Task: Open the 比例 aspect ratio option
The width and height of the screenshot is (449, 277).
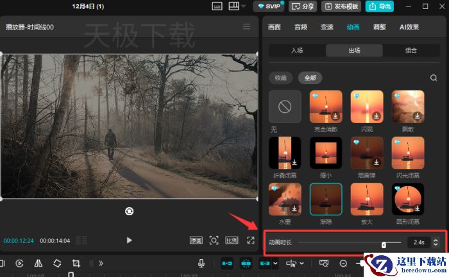Action: [232, 240]
